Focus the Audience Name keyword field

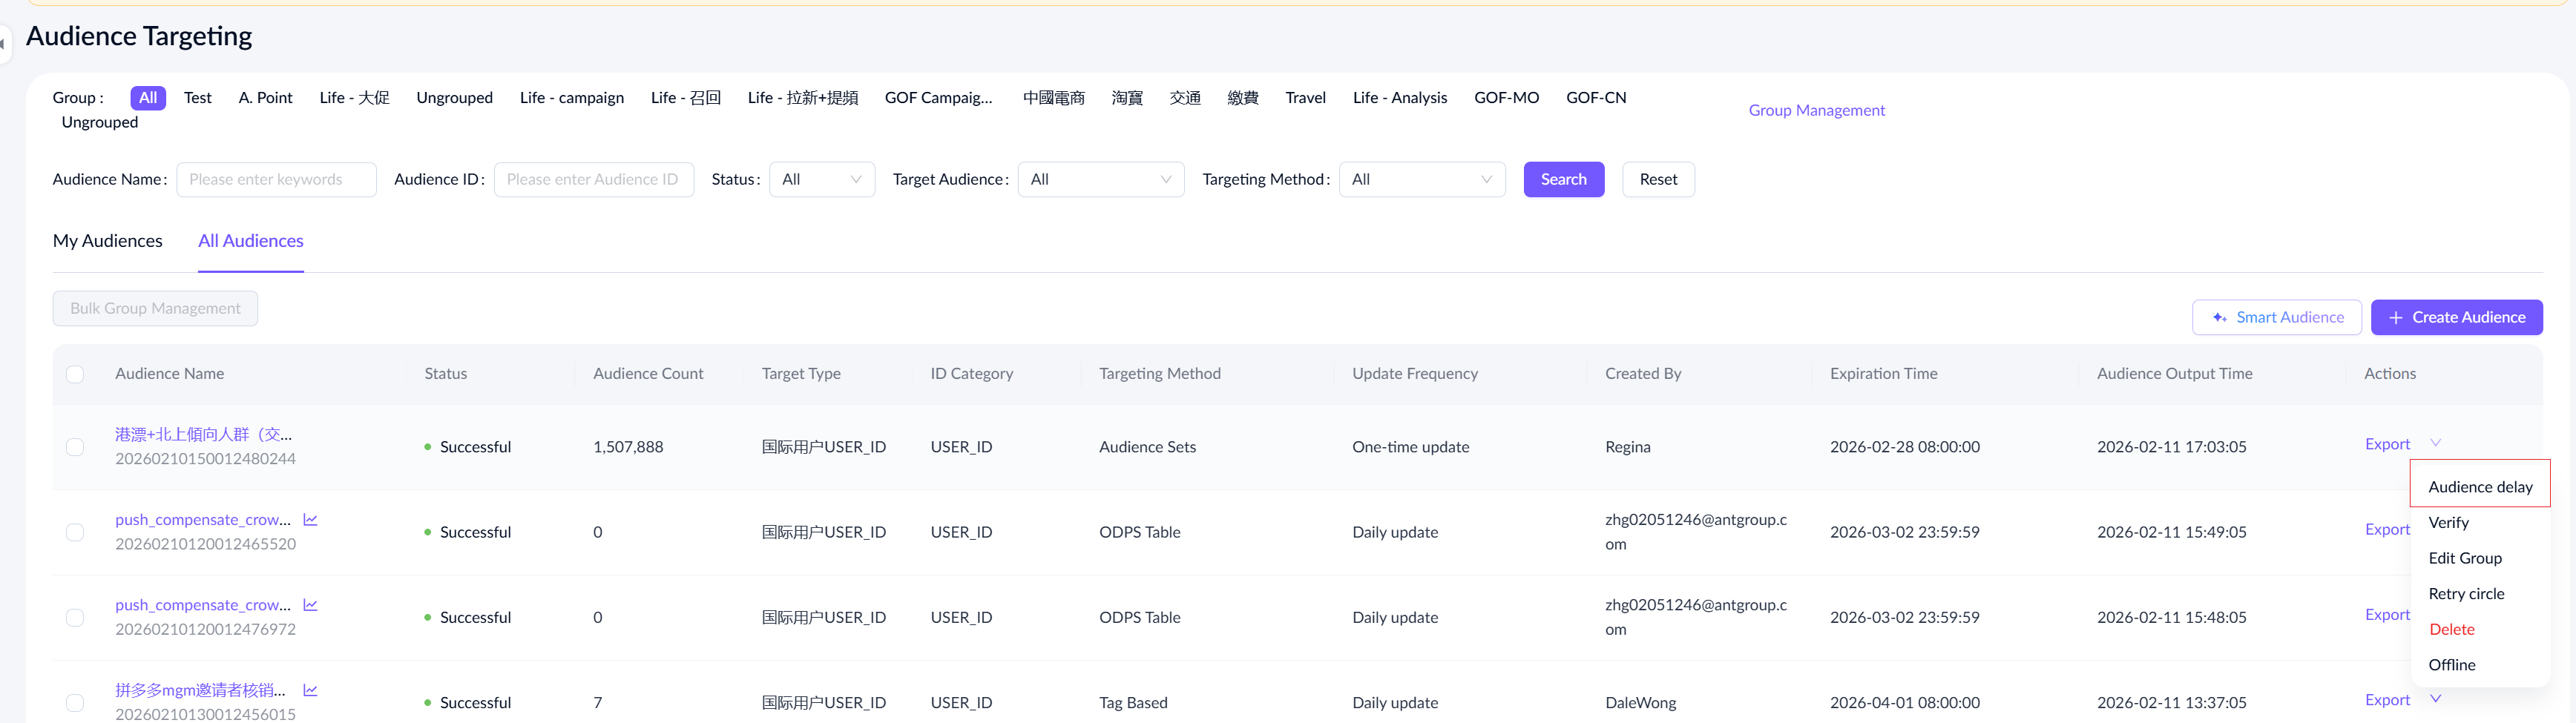[x=276, y=180]
